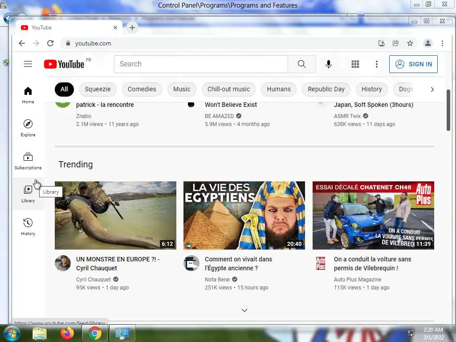Open the Nota Bene channel name
Viewport: 456px width, 342px height.
217,280
